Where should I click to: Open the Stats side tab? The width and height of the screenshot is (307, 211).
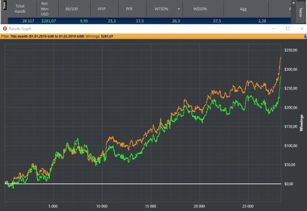(4, 5)
